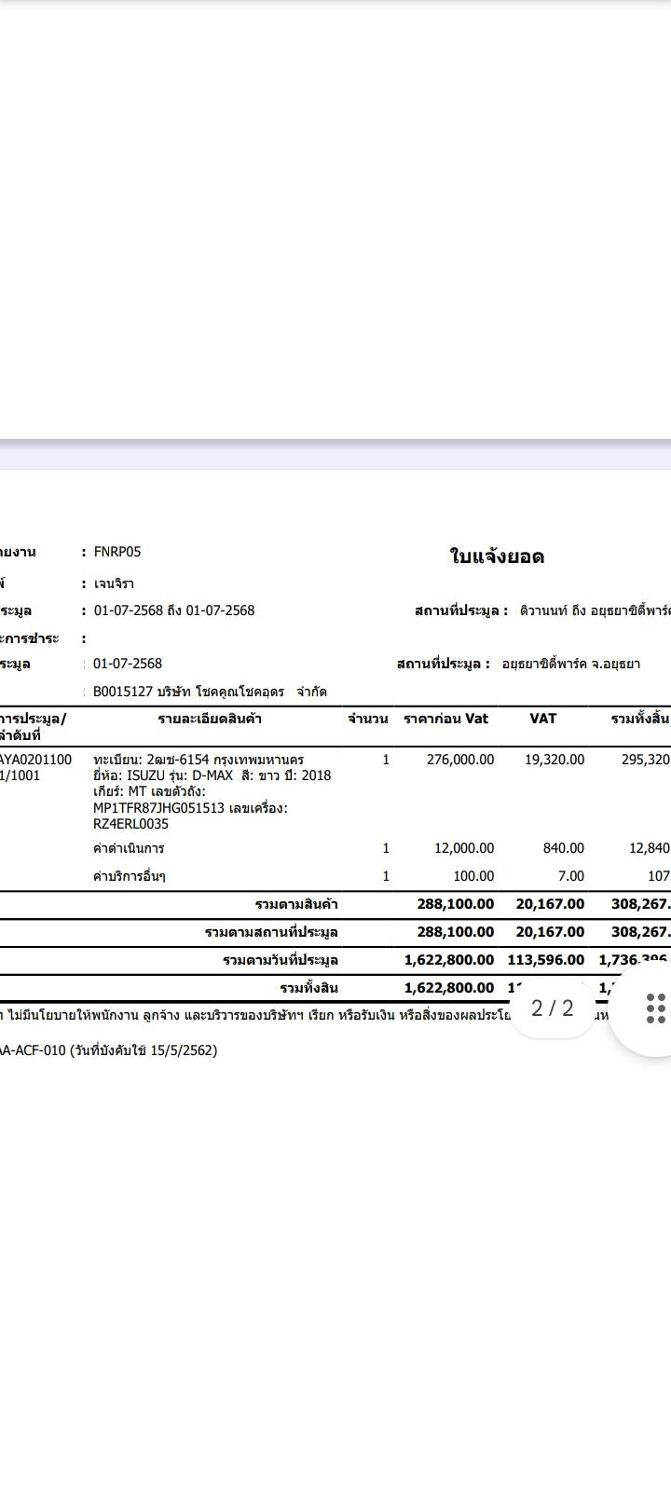Click column header รายละเอียดสินค้า

coord(210,719)
